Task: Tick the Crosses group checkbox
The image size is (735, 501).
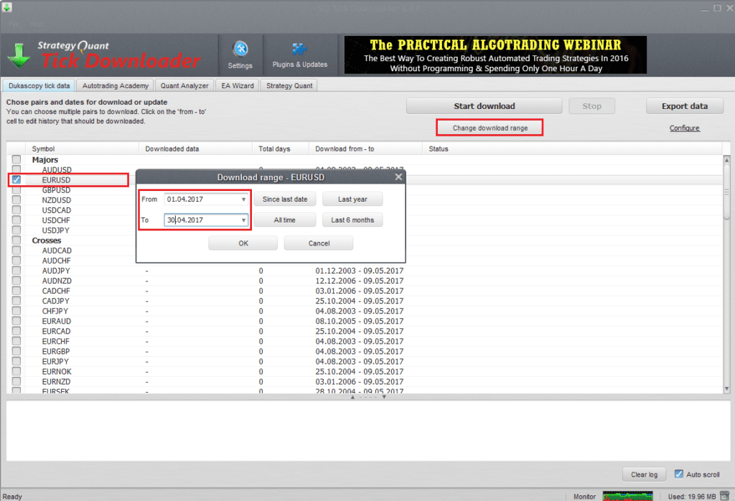Action: pos(17,240)
